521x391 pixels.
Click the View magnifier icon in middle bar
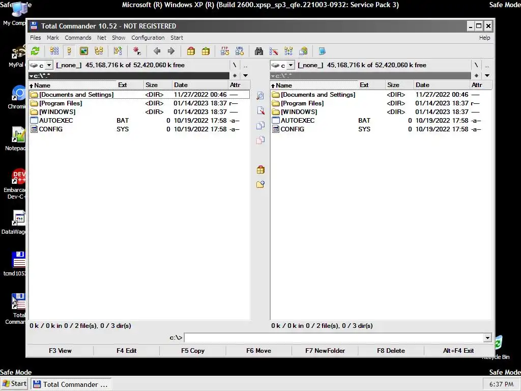coord(260,96)
